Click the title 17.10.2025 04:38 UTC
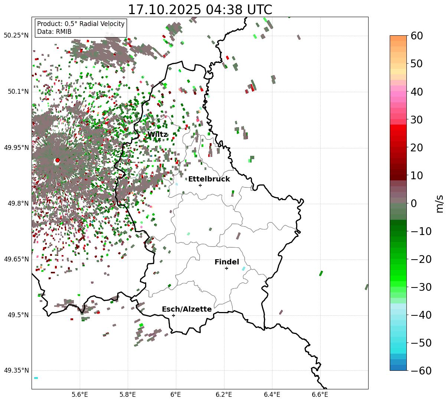The width and height of the screenshot is (448, 402). point(200,9)
